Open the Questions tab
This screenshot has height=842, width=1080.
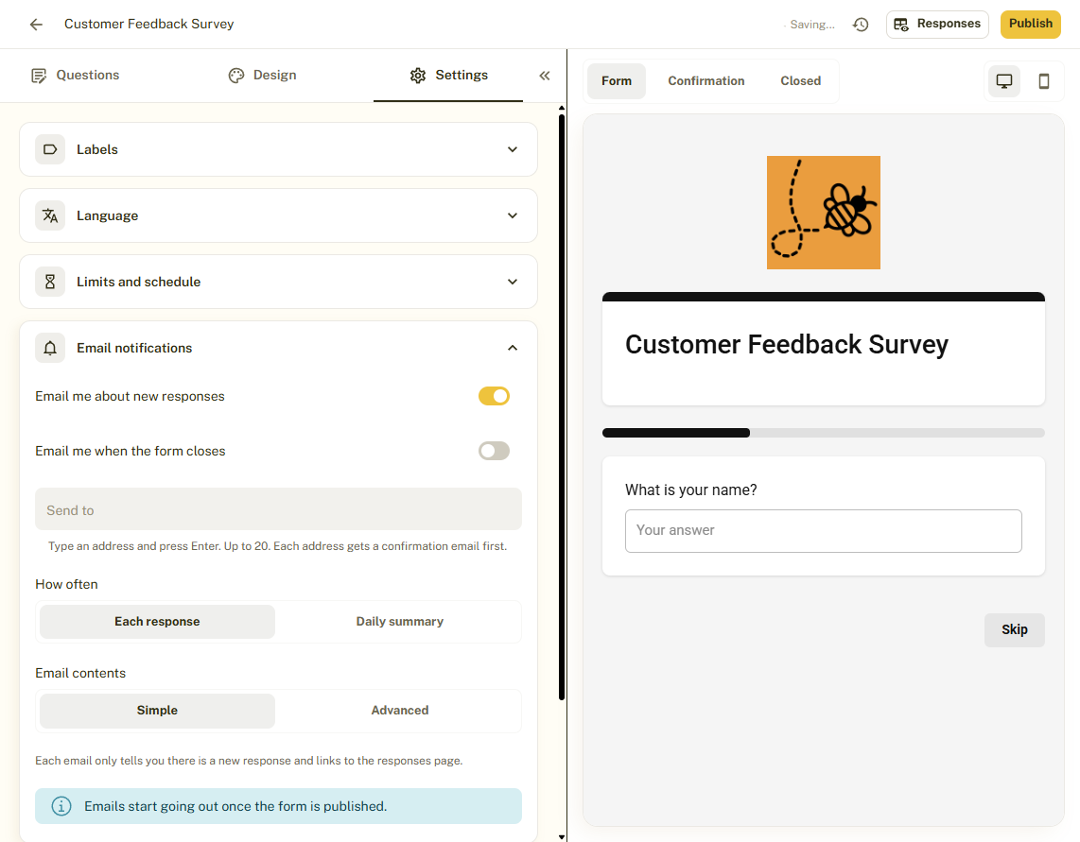tap(75, 75)
